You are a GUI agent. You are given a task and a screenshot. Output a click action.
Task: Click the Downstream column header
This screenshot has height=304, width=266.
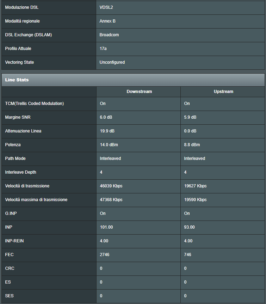pyautogui.click(x=139, y=92)
